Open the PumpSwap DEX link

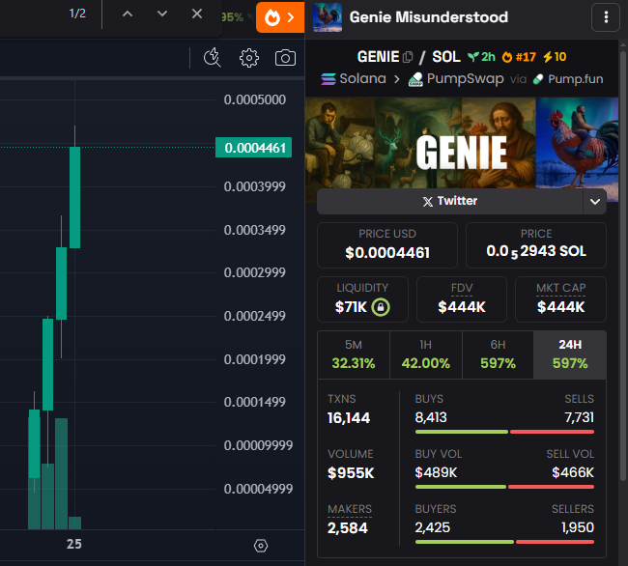tap(456, 79)
